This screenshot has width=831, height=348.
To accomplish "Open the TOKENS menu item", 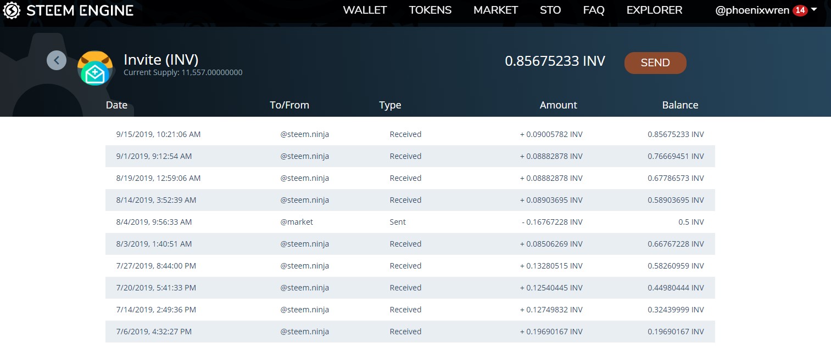I will (430, 10).
